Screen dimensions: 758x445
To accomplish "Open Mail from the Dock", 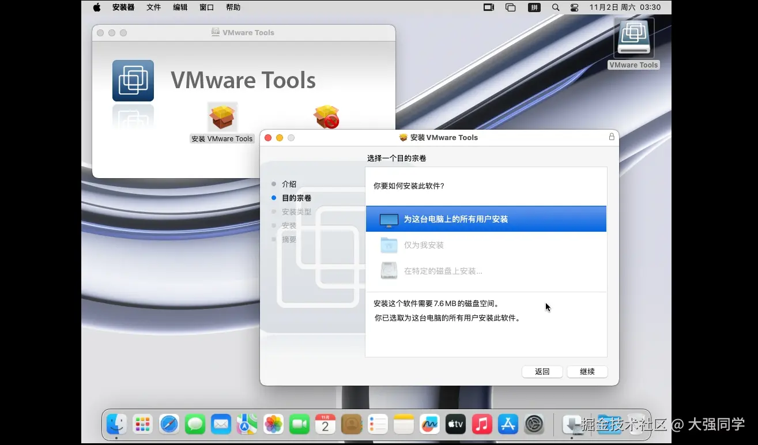I will [x=221, y=425].
